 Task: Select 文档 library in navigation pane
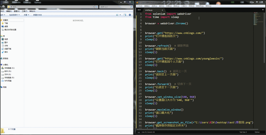(6, 46)
